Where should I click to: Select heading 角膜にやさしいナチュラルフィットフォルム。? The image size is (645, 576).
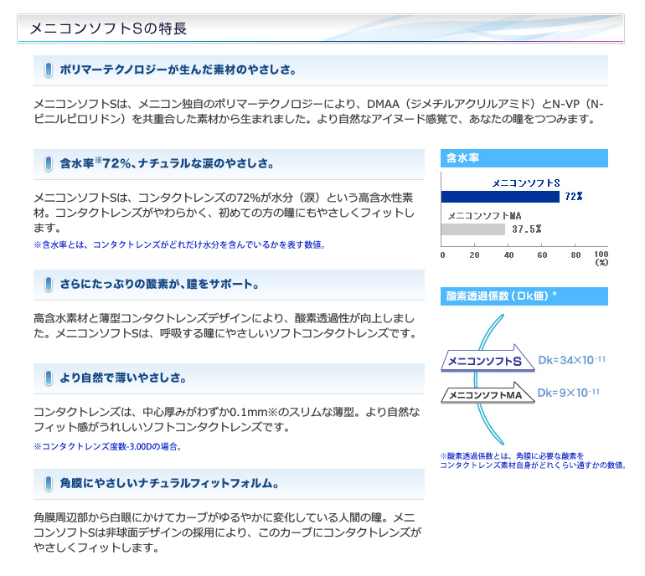pos(169,483)
